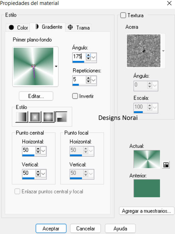Click the all-tools checker icon beside Actual

[x=166, y=165]
